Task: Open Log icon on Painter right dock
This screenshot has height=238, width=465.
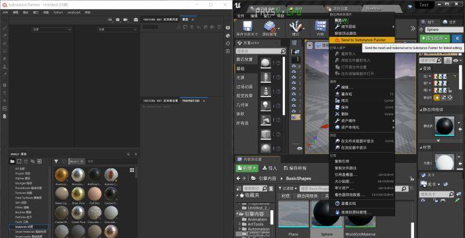Action: pyautogui.click(x=228, y=51)
